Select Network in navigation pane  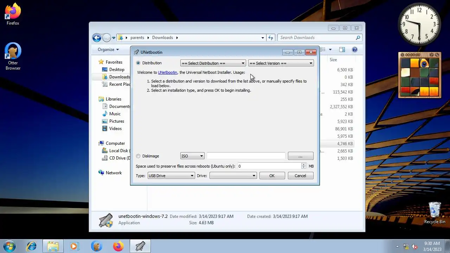pos(114,173)
